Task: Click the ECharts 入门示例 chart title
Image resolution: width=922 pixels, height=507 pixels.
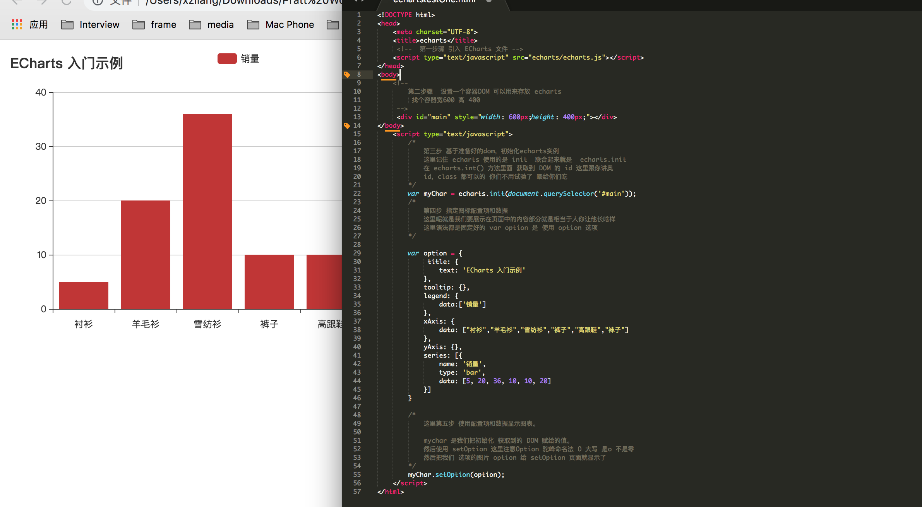Action: (67, 63)
